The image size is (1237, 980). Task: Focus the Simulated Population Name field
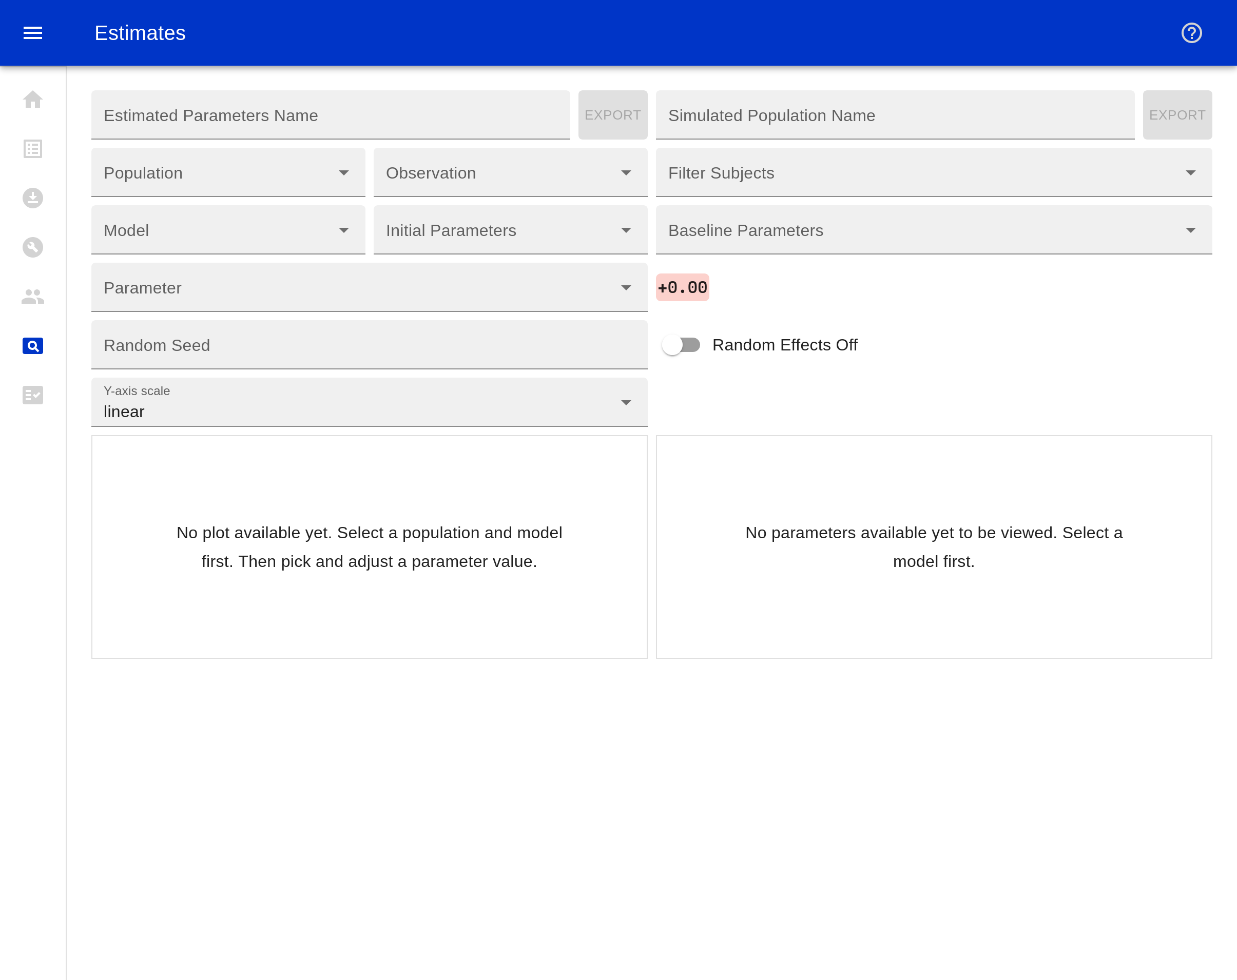pyautogui.click(x=895, y=115)
